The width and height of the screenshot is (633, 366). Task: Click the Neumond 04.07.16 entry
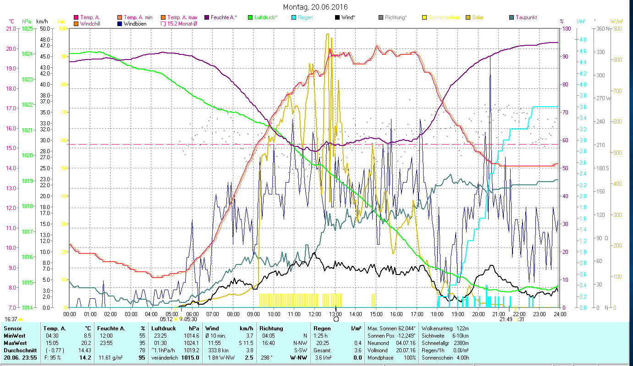coord(391,343)
